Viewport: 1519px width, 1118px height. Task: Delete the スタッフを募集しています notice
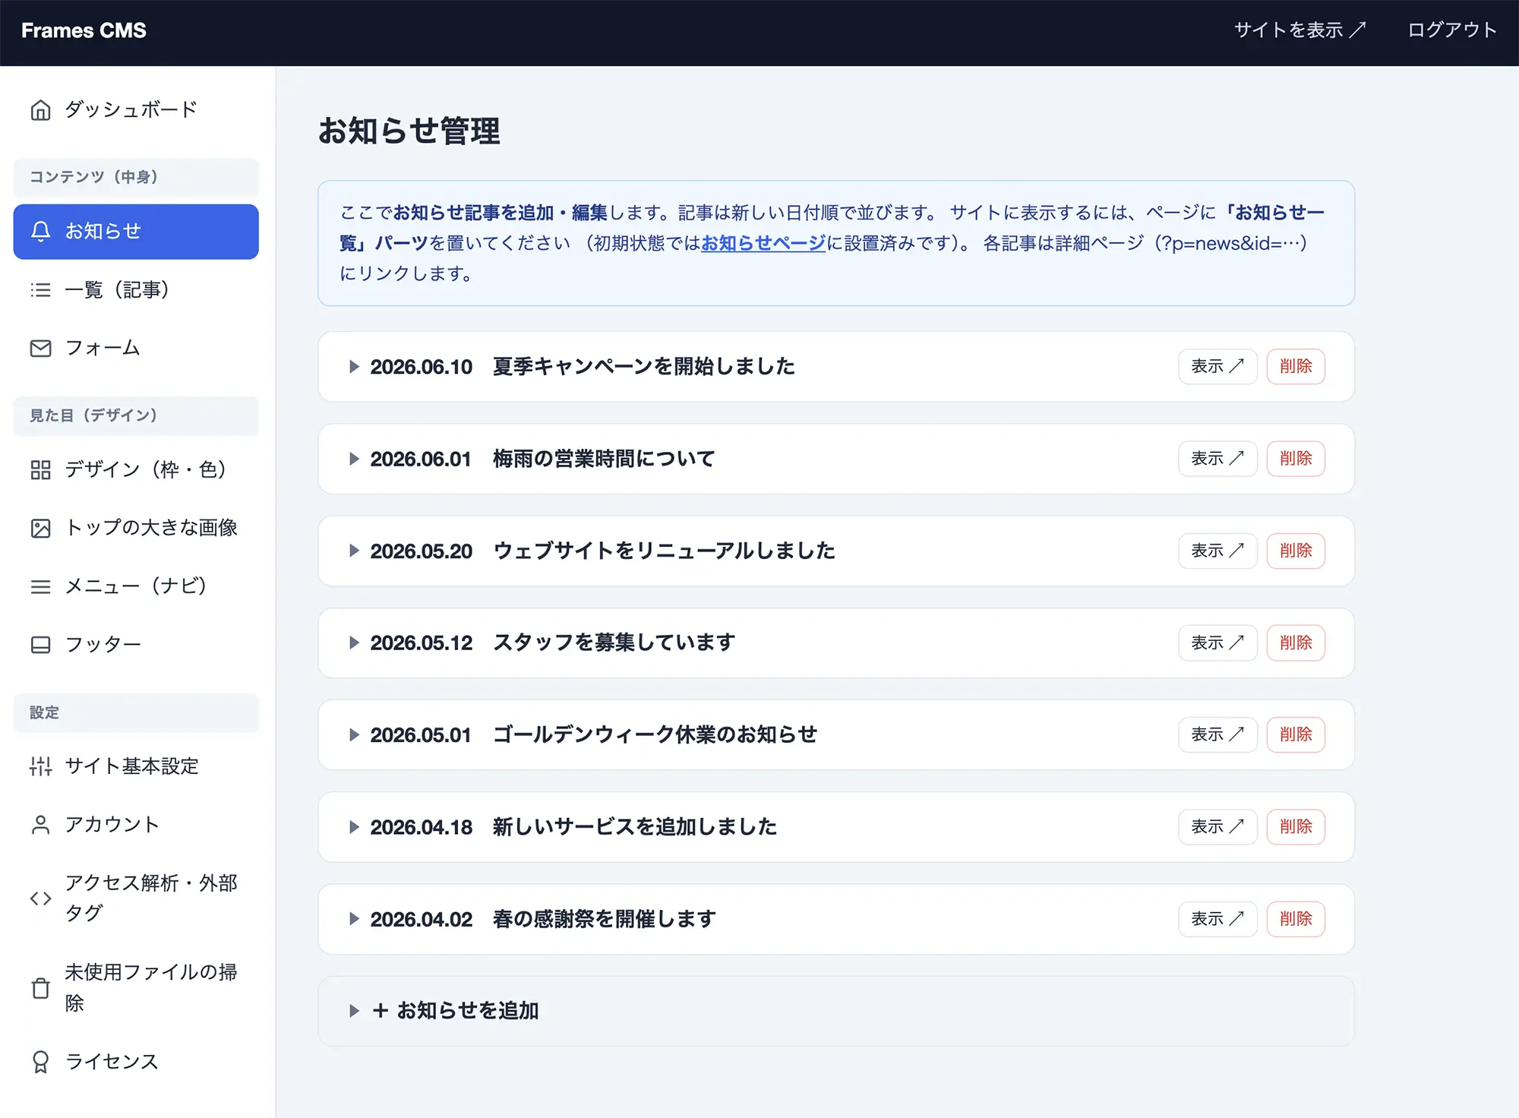(x=1296, y=643)
